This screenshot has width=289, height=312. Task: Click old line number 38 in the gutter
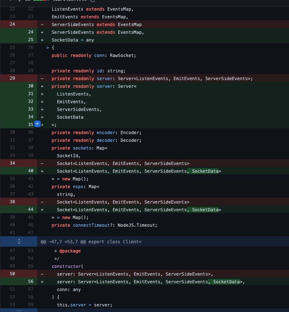(x=12, y=202)
